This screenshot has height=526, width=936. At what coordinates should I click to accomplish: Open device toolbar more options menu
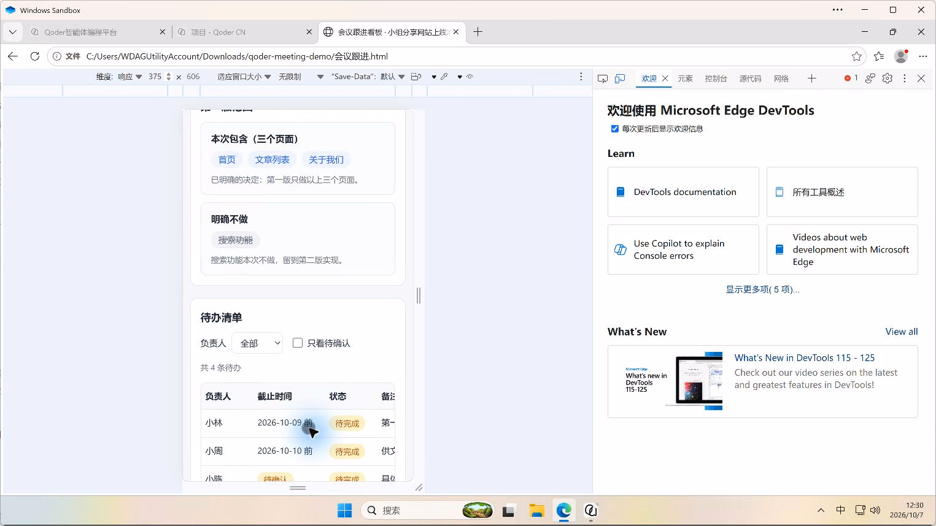[581, 77]
